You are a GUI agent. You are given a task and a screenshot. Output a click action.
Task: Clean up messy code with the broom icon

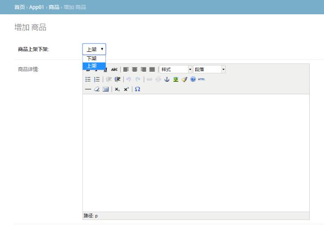pyautogui.click(x=184, y=80)
